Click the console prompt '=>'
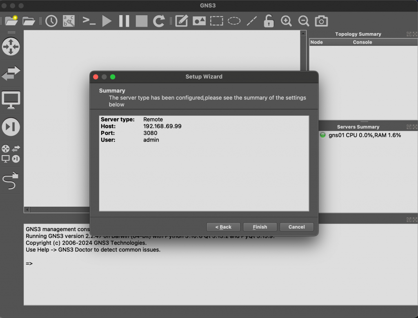The height and width of the screenshot is (318, 418). click(x=29, y=263)
